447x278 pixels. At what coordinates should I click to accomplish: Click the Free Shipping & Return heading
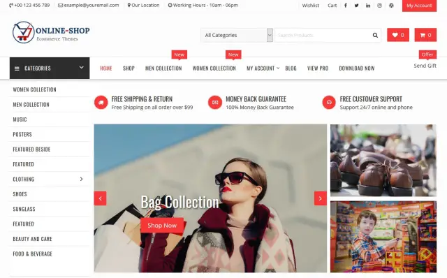click(x=142, y=99)
